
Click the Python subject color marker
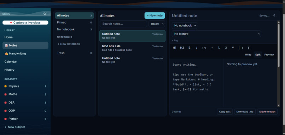tap(5, 119)
